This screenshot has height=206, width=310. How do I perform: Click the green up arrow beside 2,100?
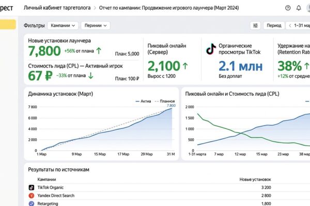click(185, 66)
